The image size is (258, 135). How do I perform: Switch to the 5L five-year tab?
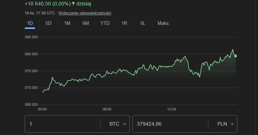coord(143,23)
